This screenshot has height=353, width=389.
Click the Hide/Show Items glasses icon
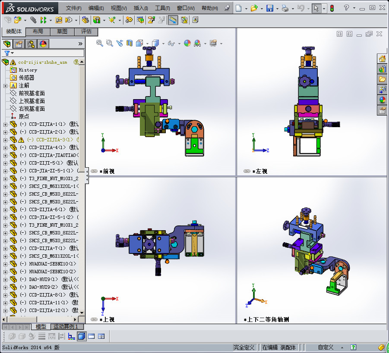pos(171,44)
